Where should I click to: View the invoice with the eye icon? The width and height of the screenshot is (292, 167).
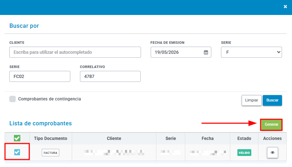pos(272,152)
